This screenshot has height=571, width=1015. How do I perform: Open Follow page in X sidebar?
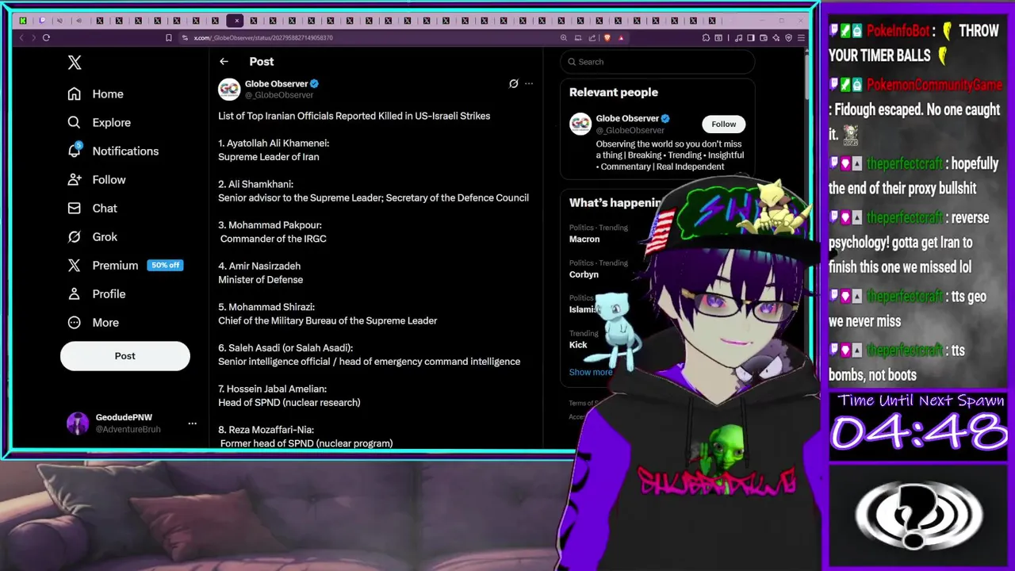click(x=97, y=179)
